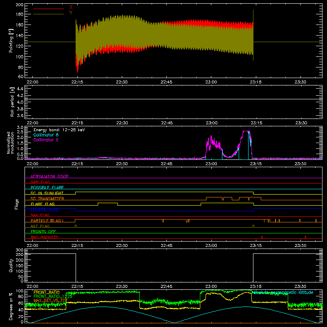
Task: Click the Roll period axis label
Action: coord(12,102)
